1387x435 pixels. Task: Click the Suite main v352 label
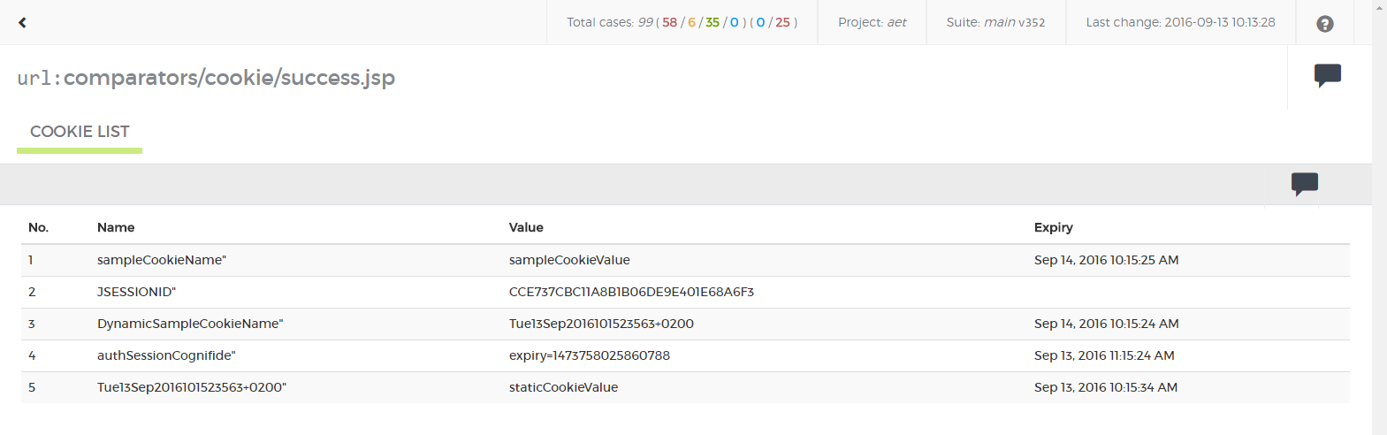pos(995,23)
